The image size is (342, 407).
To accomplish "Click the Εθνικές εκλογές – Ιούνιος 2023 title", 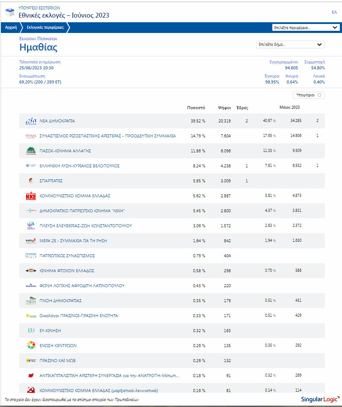I will click(64, 15).
